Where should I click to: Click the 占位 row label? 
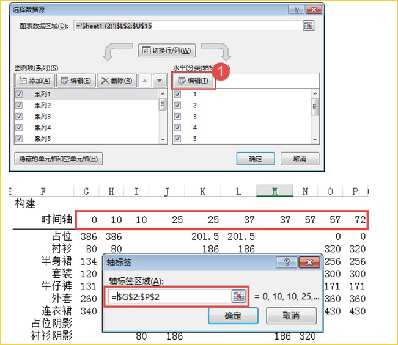62,236
